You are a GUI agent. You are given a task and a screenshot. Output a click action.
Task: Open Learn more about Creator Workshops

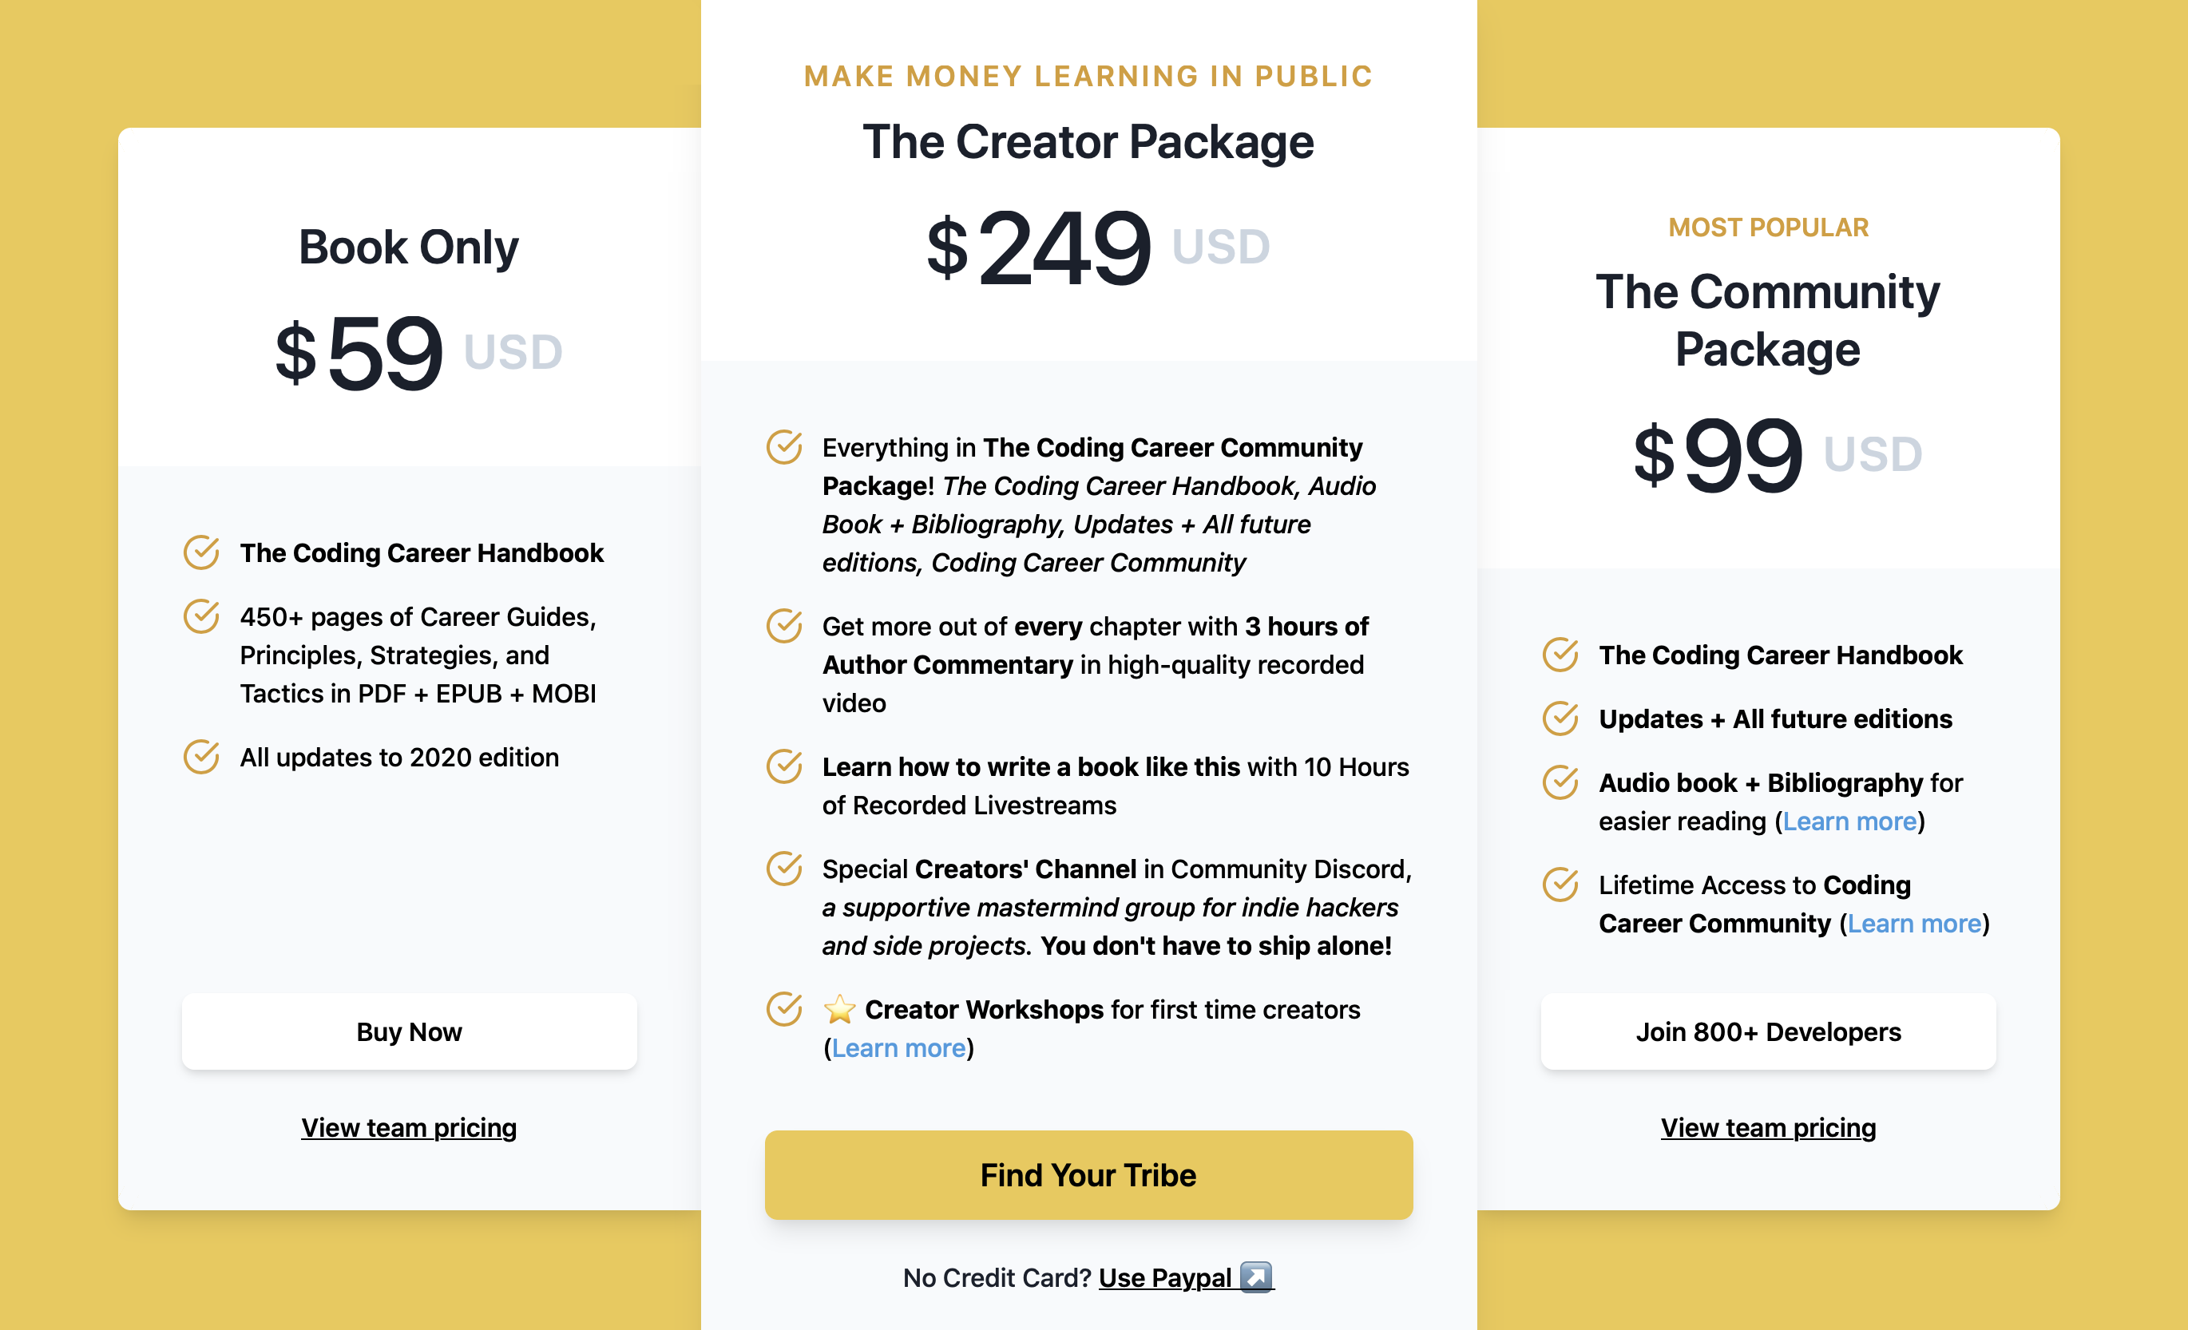coord(898,1047)
